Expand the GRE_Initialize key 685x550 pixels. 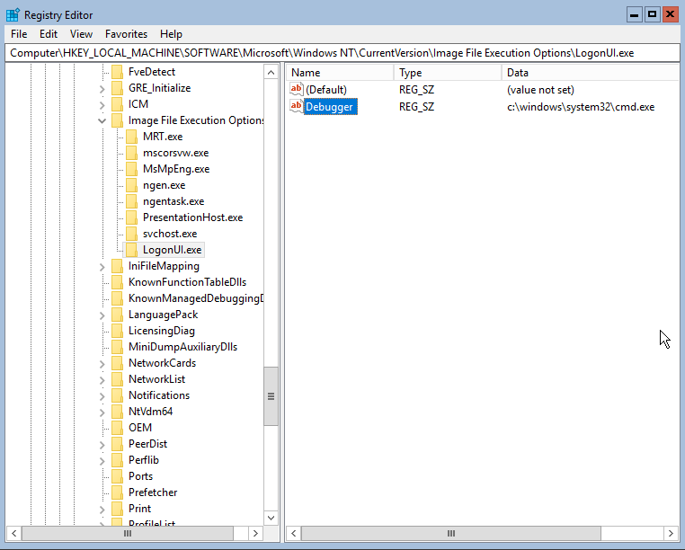coord(102,89)
